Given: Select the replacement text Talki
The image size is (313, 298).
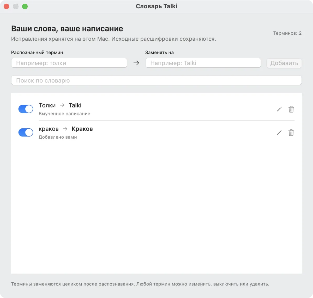Looking at the screenshot, I should tap(75, 105).
